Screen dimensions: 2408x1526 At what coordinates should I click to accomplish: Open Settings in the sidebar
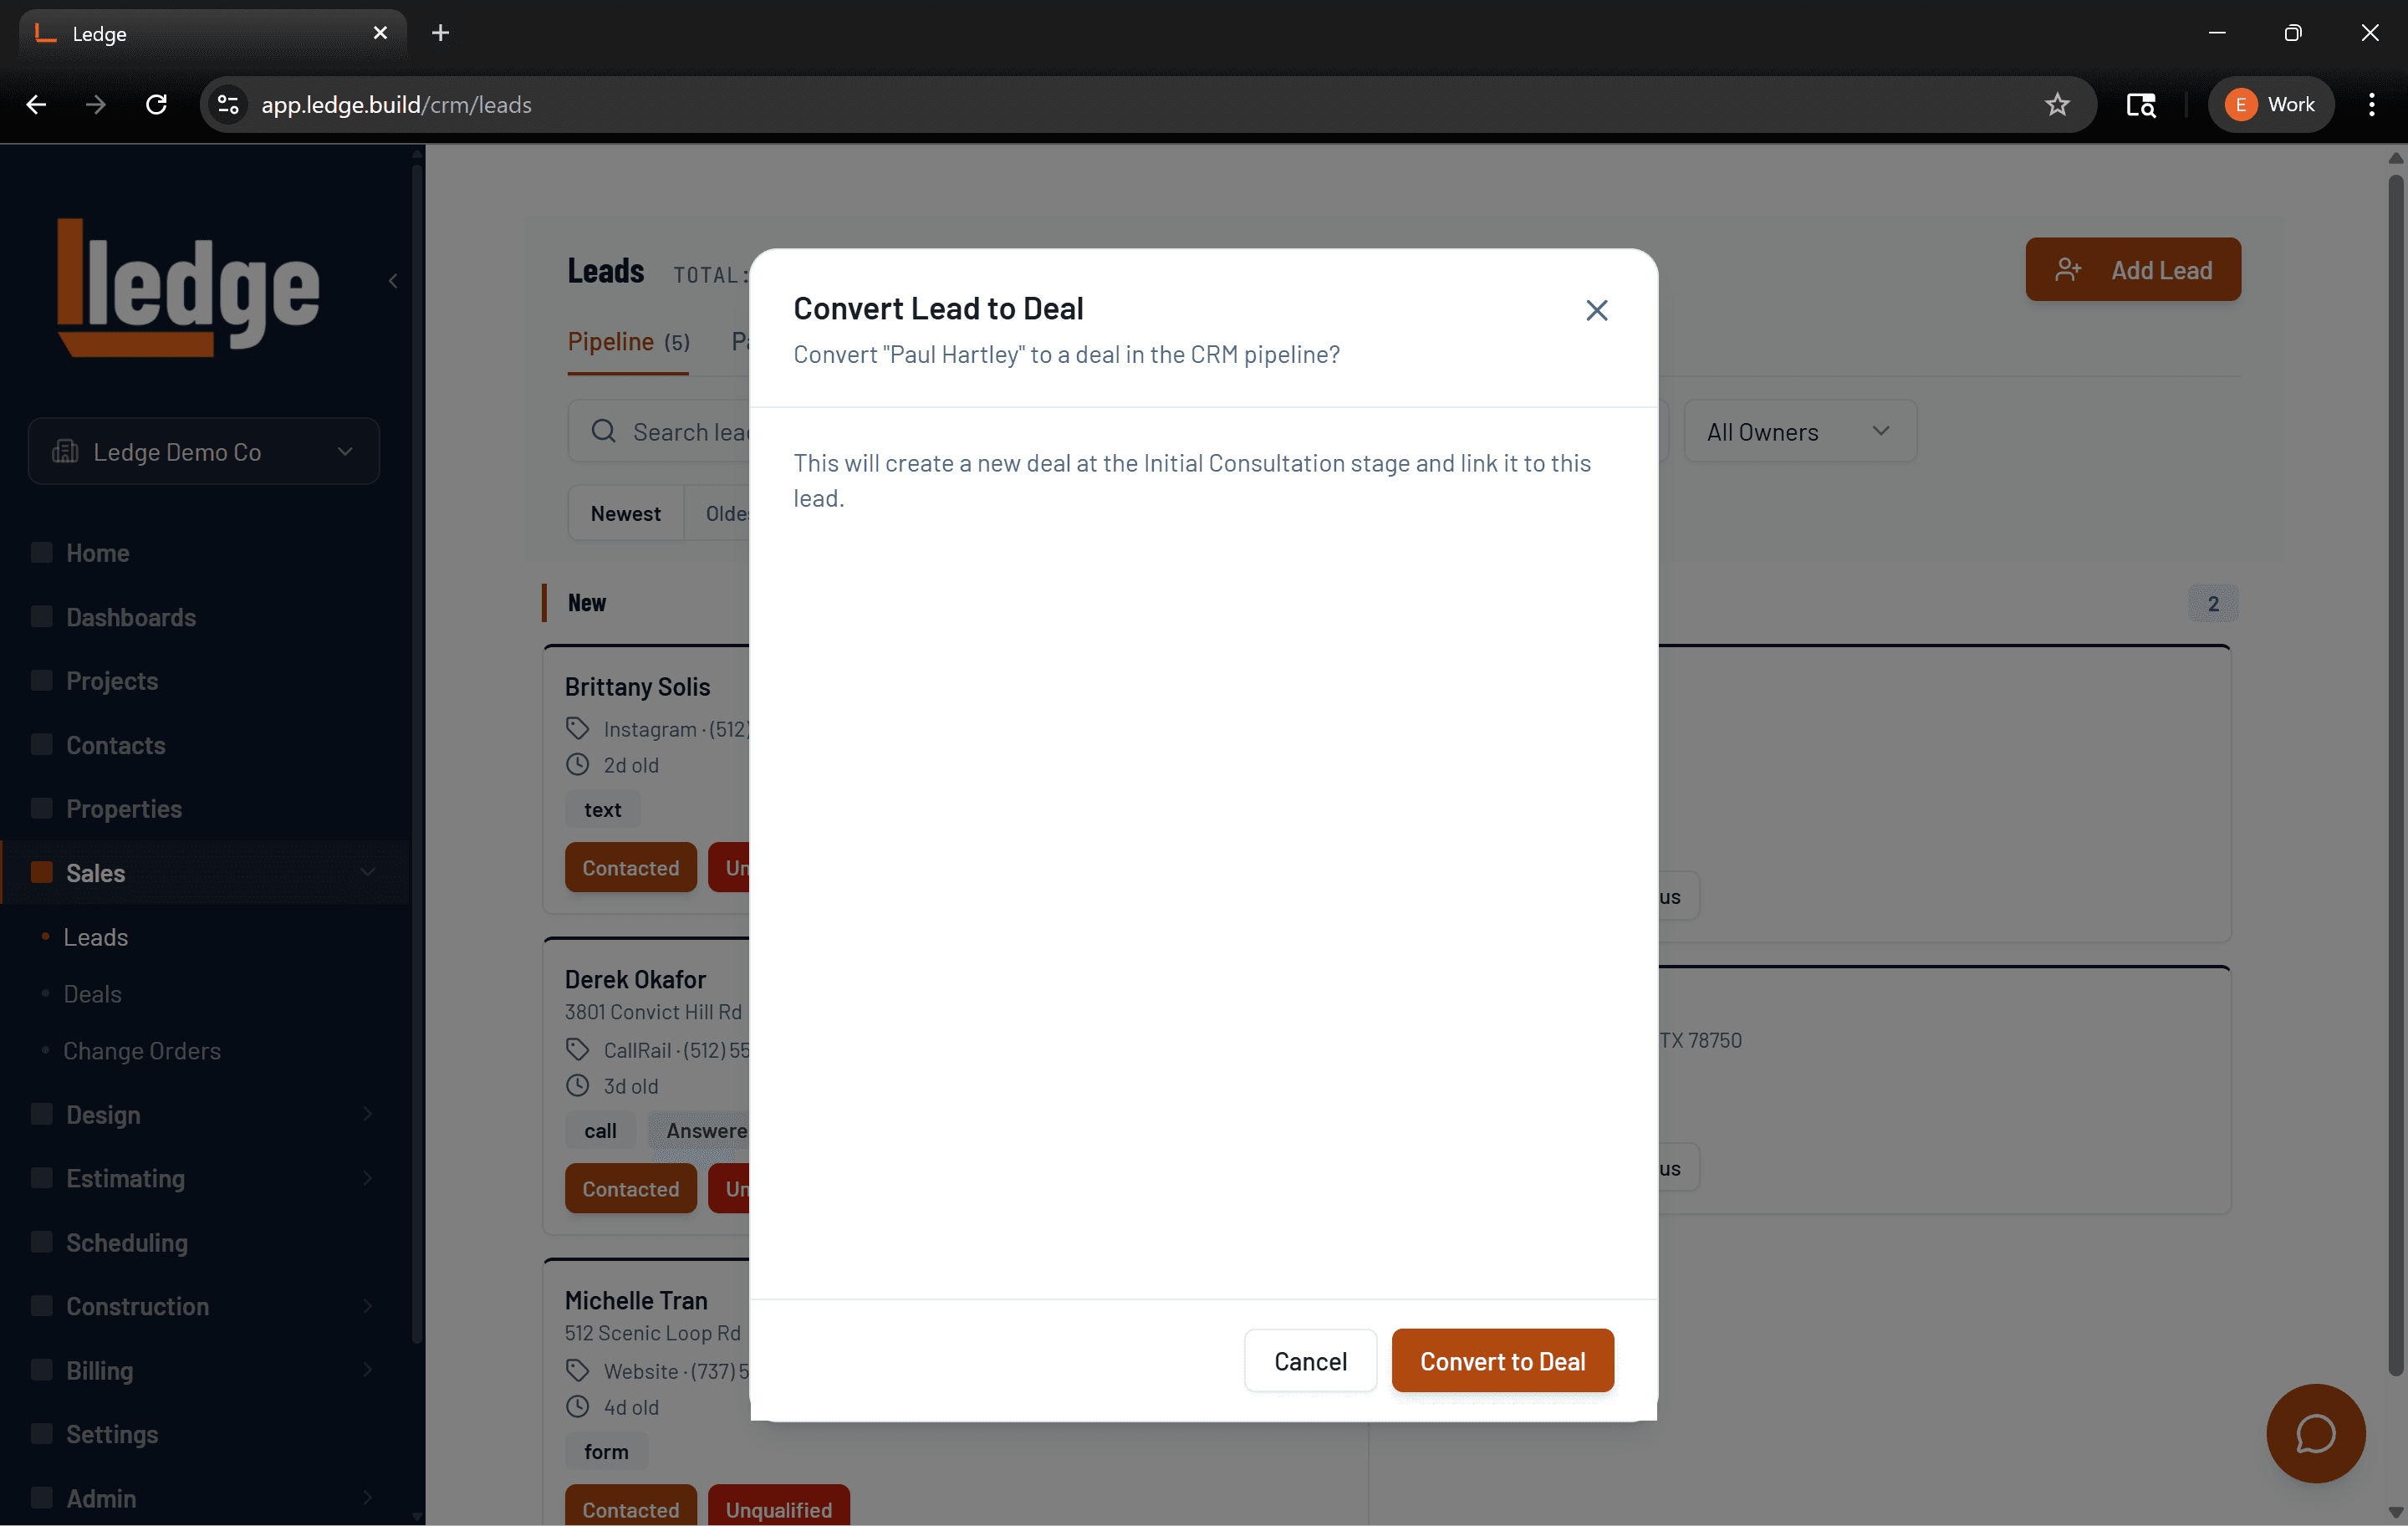tap(111, 1434)
